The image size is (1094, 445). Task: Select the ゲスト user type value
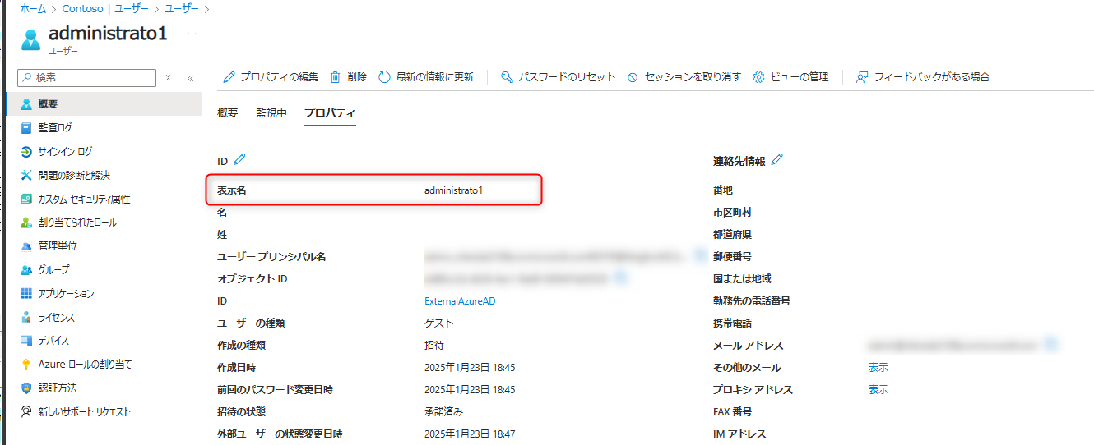tap(439, 323)
